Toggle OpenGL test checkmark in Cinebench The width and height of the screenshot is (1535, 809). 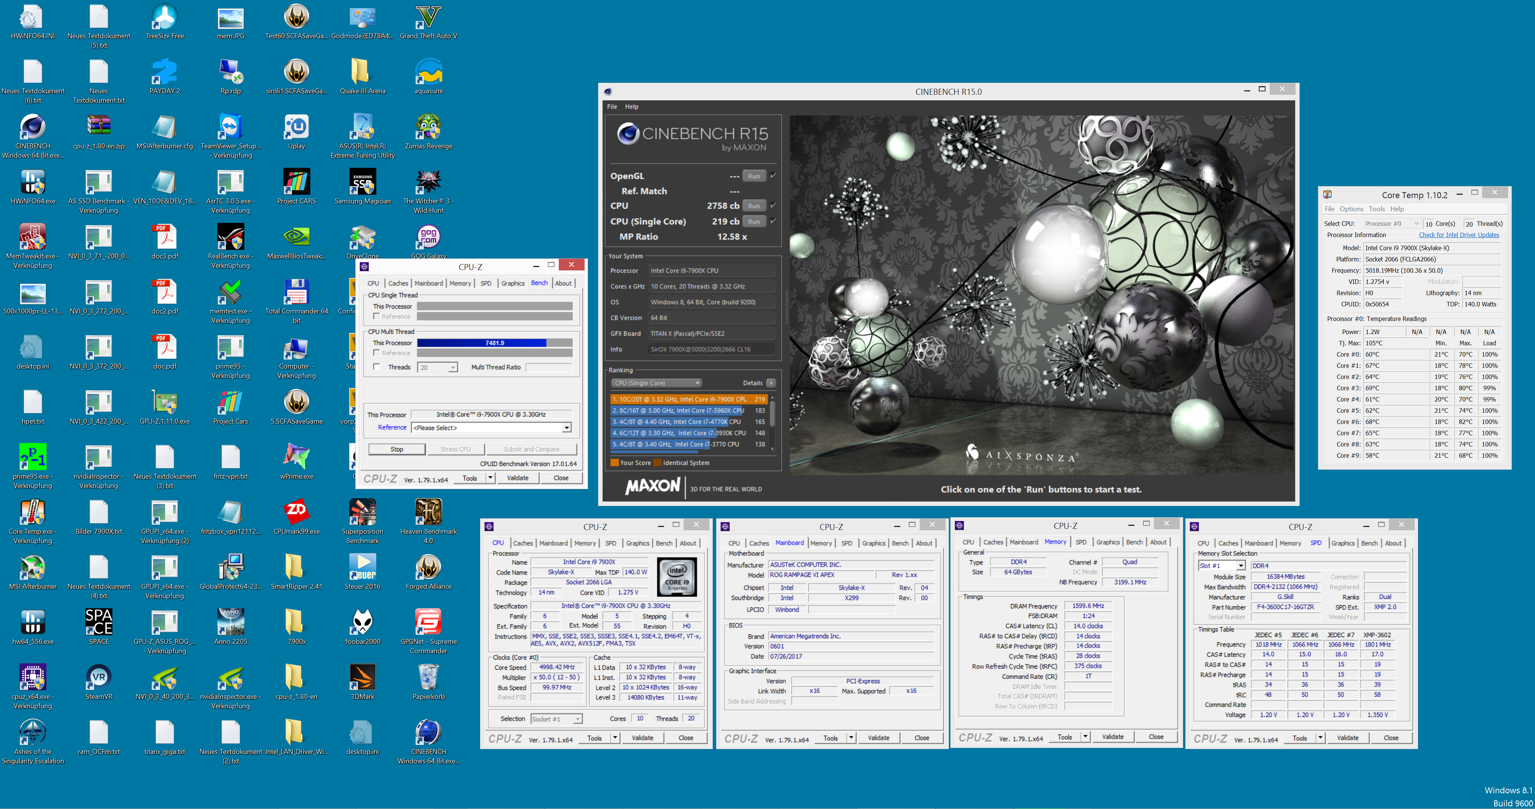[773, 175]
